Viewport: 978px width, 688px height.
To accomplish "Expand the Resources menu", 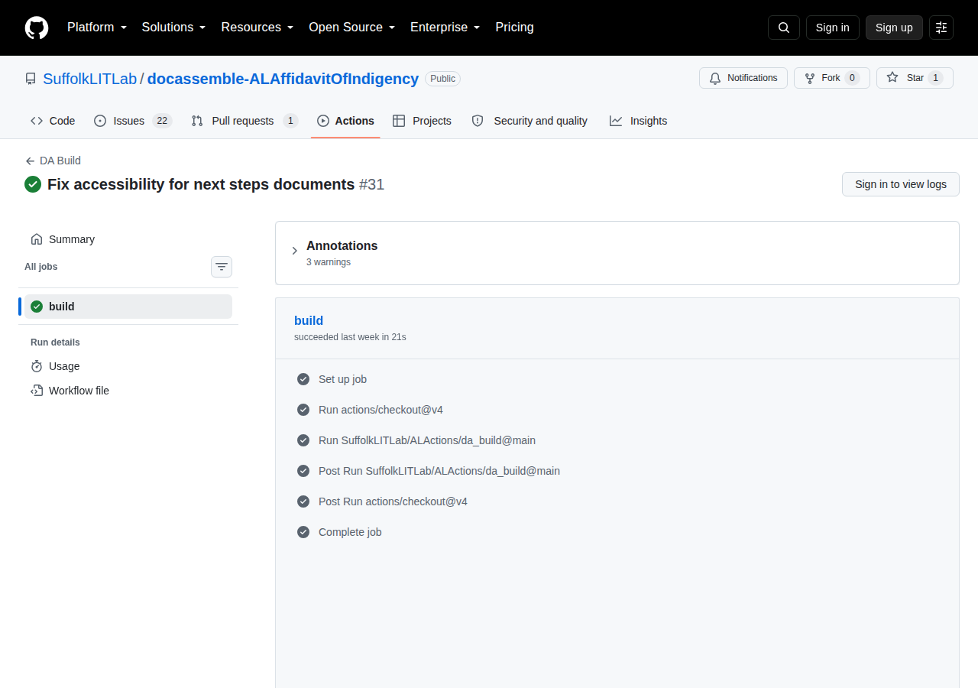I will tap(257, 28).
